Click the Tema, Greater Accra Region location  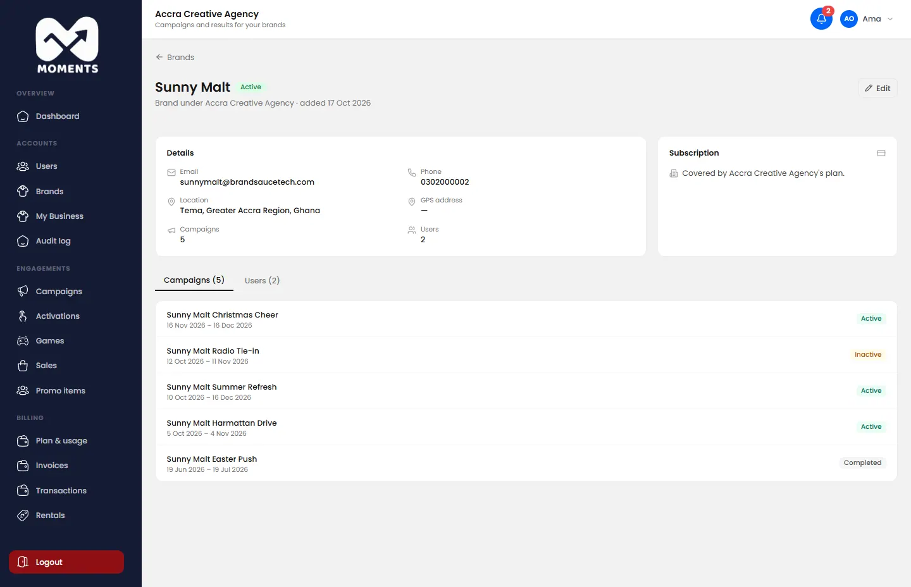pos(250,211)
